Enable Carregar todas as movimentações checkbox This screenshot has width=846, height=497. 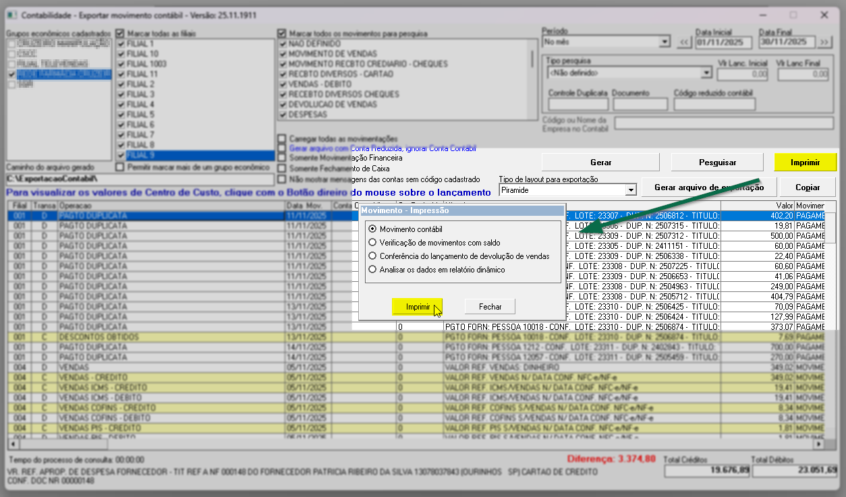282,138
